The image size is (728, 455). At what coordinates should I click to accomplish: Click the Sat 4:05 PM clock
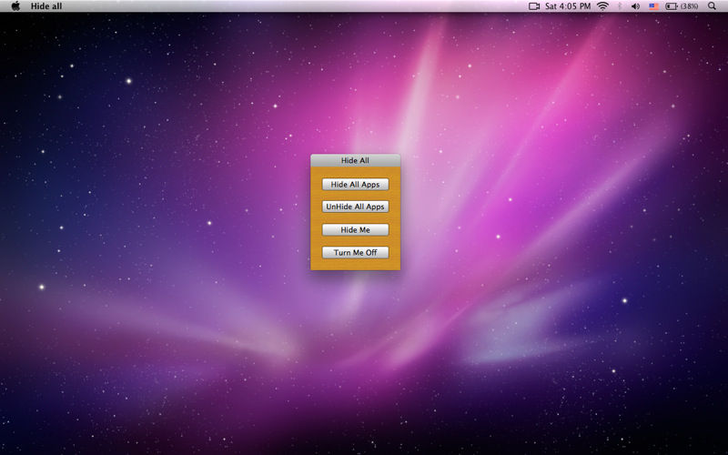568,6
